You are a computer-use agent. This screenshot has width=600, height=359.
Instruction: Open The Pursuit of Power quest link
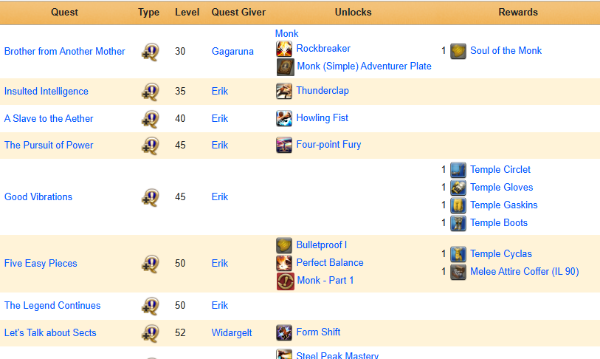(49, 146)
